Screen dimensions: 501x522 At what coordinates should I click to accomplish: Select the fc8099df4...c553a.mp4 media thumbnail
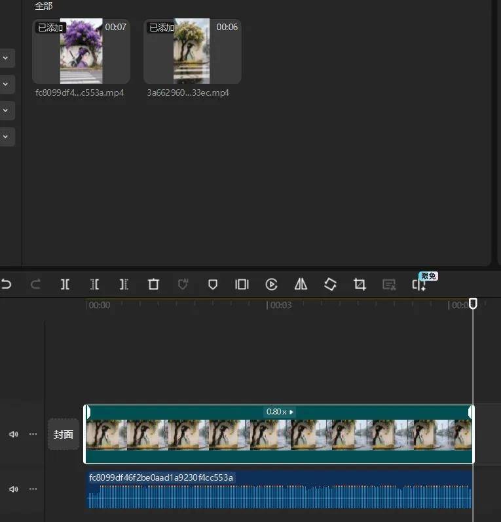click(81, 51)
